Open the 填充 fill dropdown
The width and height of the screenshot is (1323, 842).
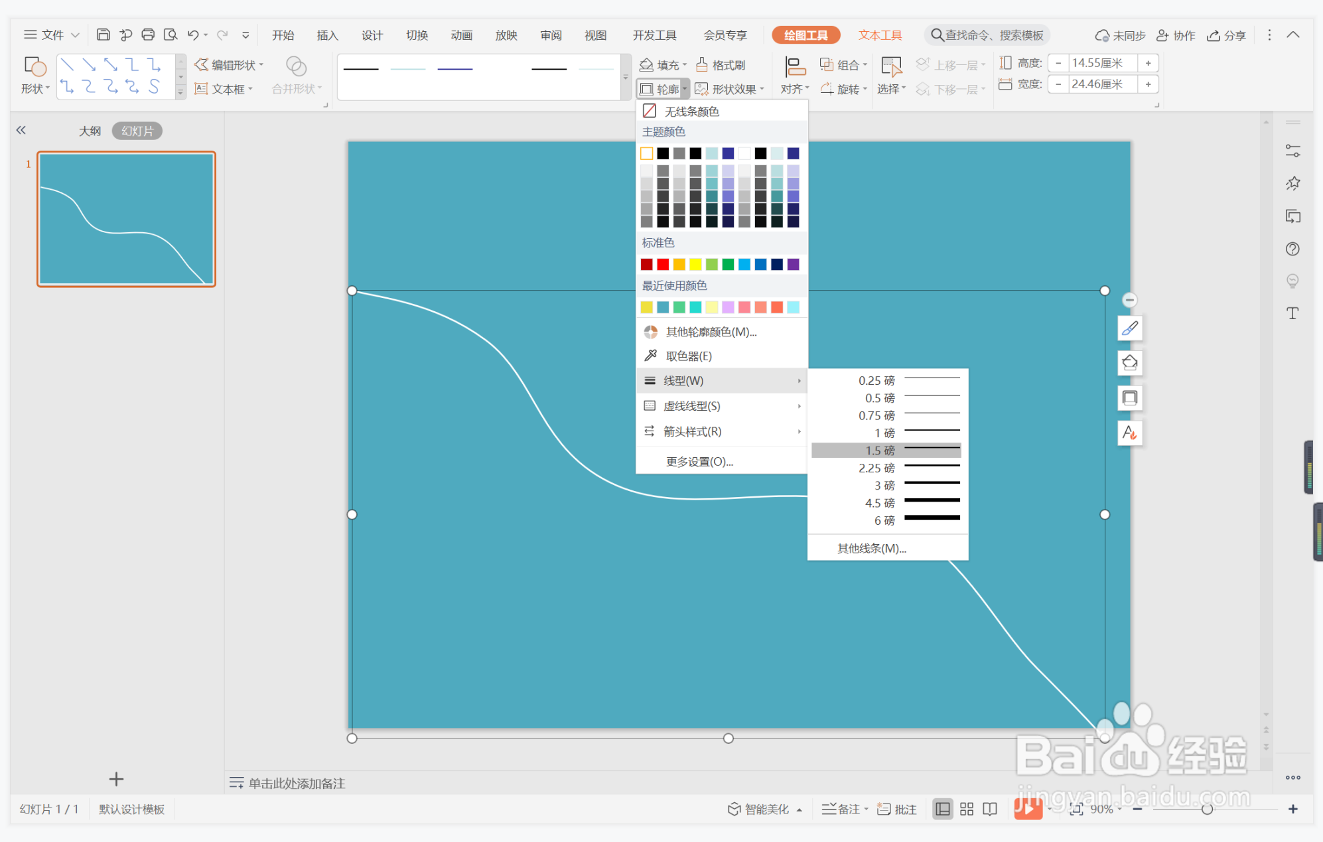pyautogui.click(x=661, y=65)
